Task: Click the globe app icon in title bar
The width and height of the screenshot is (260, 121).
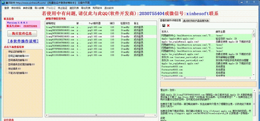Action: (3, 3)
